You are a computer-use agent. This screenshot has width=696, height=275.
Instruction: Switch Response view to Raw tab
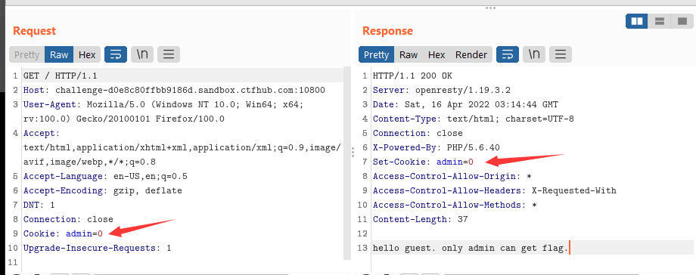click(409, 54)
